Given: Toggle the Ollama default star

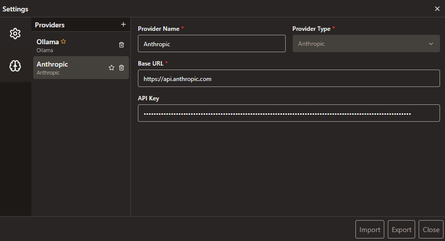Looking at the screenshot, I should (x=63, y=42).
